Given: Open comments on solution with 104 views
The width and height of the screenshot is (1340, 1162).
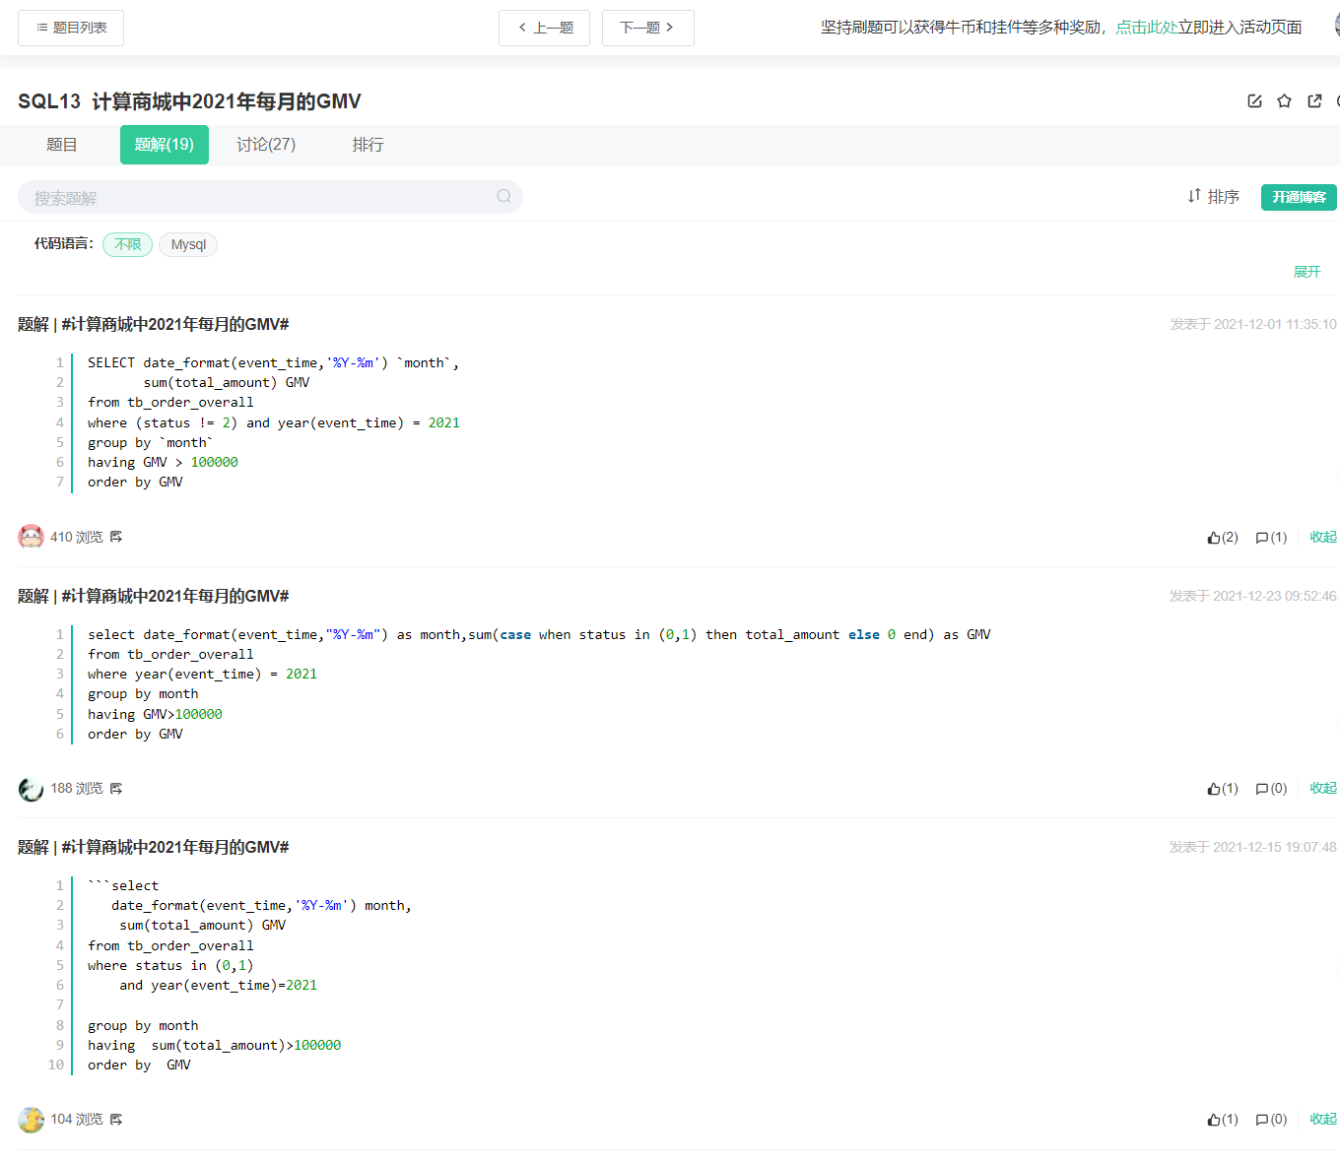Looking at the screenshot, I should pyautogui.click(x=1271, y=1120).
